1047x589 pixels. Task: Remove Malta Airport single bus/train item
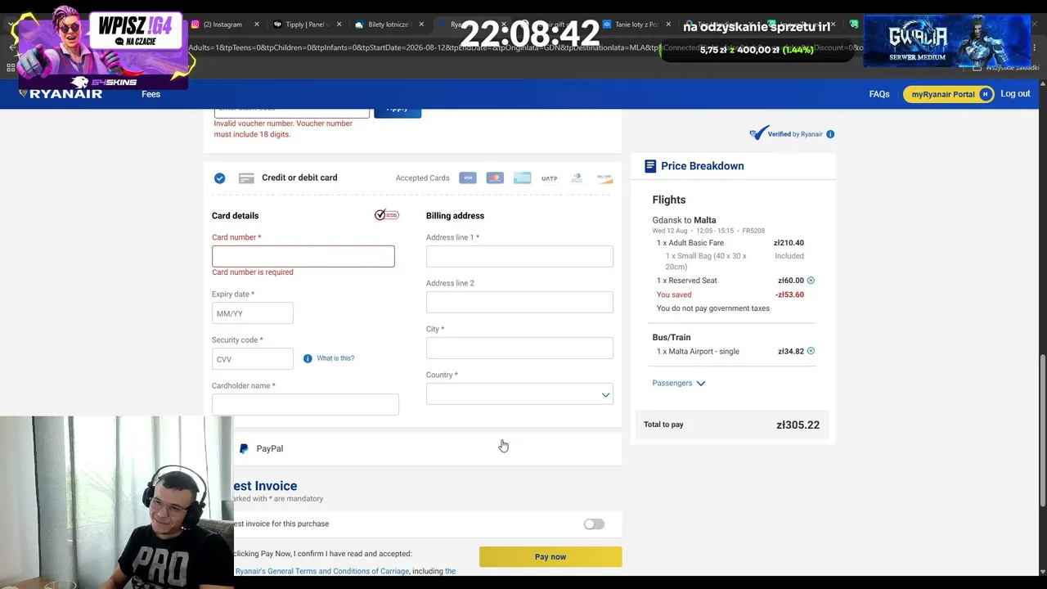pos(811,351)
